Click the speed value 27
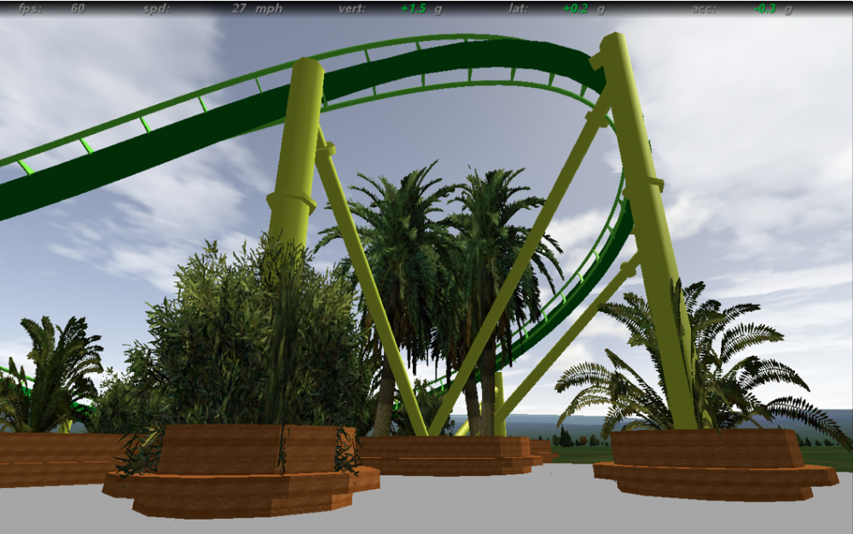853x534 pixels. click(239, 9)
